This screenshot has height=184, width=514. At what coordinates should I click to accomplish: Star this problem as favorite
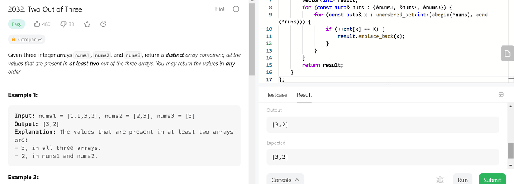coord(86,24)
